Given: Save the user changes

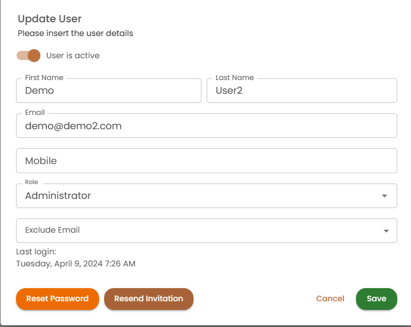Looking at the screenshot, I should [x=376, y=298].
